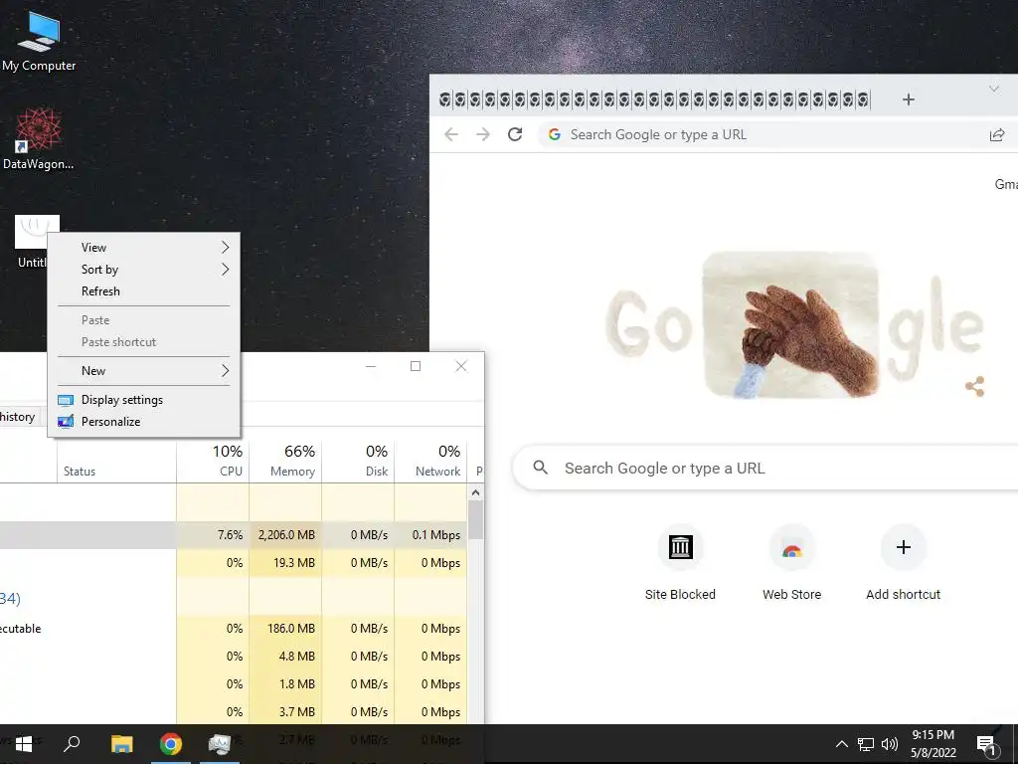The image size is (1018, 764).
Task: Select the 3.7 MB memory cell
Action: pos(285,712)
